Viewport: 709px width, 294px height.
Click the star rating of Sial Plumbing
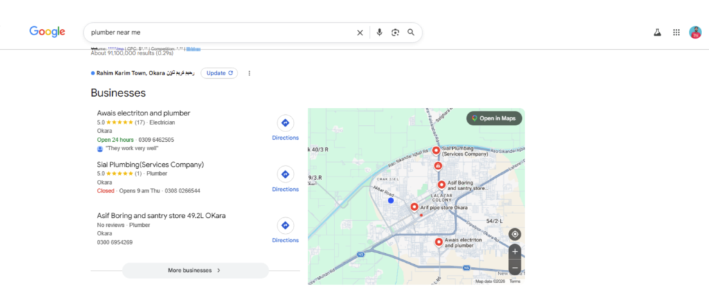119,174
